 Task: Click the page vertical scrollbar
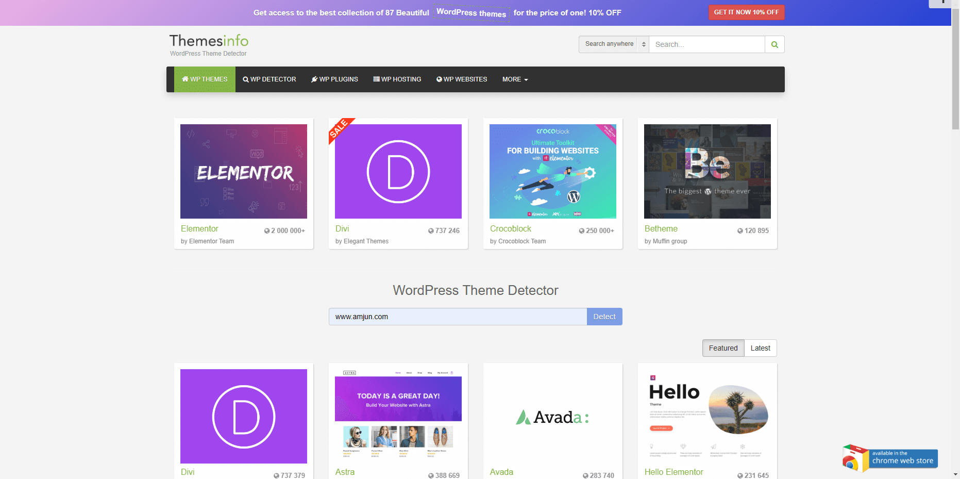pyautogui.click(x=955, y=67)
